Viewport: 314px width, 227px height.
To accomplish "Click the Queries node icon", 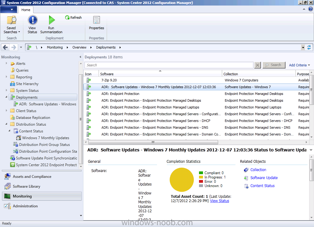I will click(13, 70).
